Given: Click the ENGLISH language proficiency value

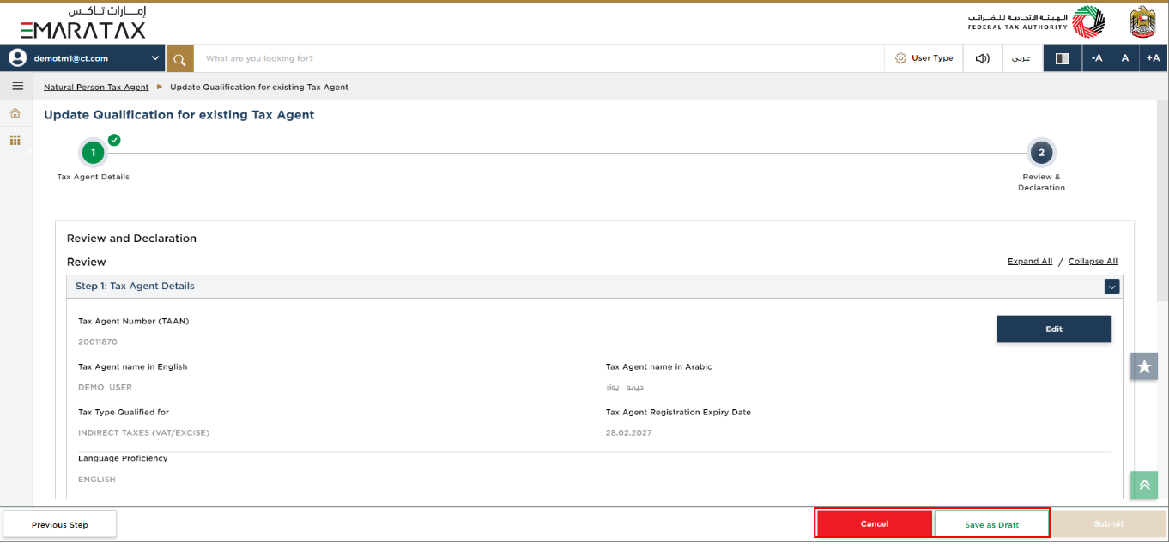Looking at the screenshot, I should pos(97,480).
